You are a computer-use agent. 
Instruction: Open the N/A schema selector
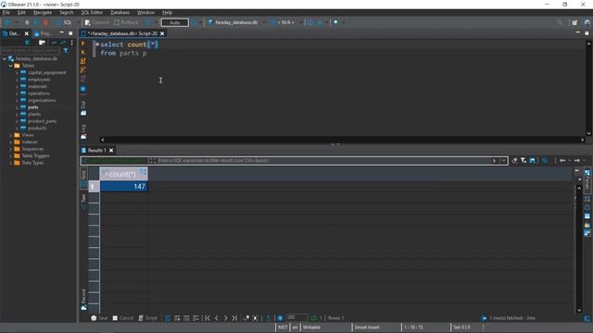pos(286,22)
